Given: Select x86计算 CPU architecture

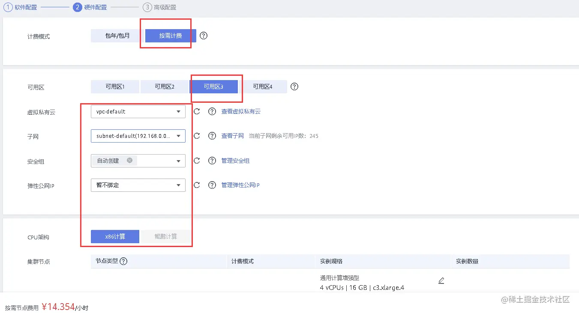Looking at the screenshot, I should pyautogui.click(x=115, y=236).
